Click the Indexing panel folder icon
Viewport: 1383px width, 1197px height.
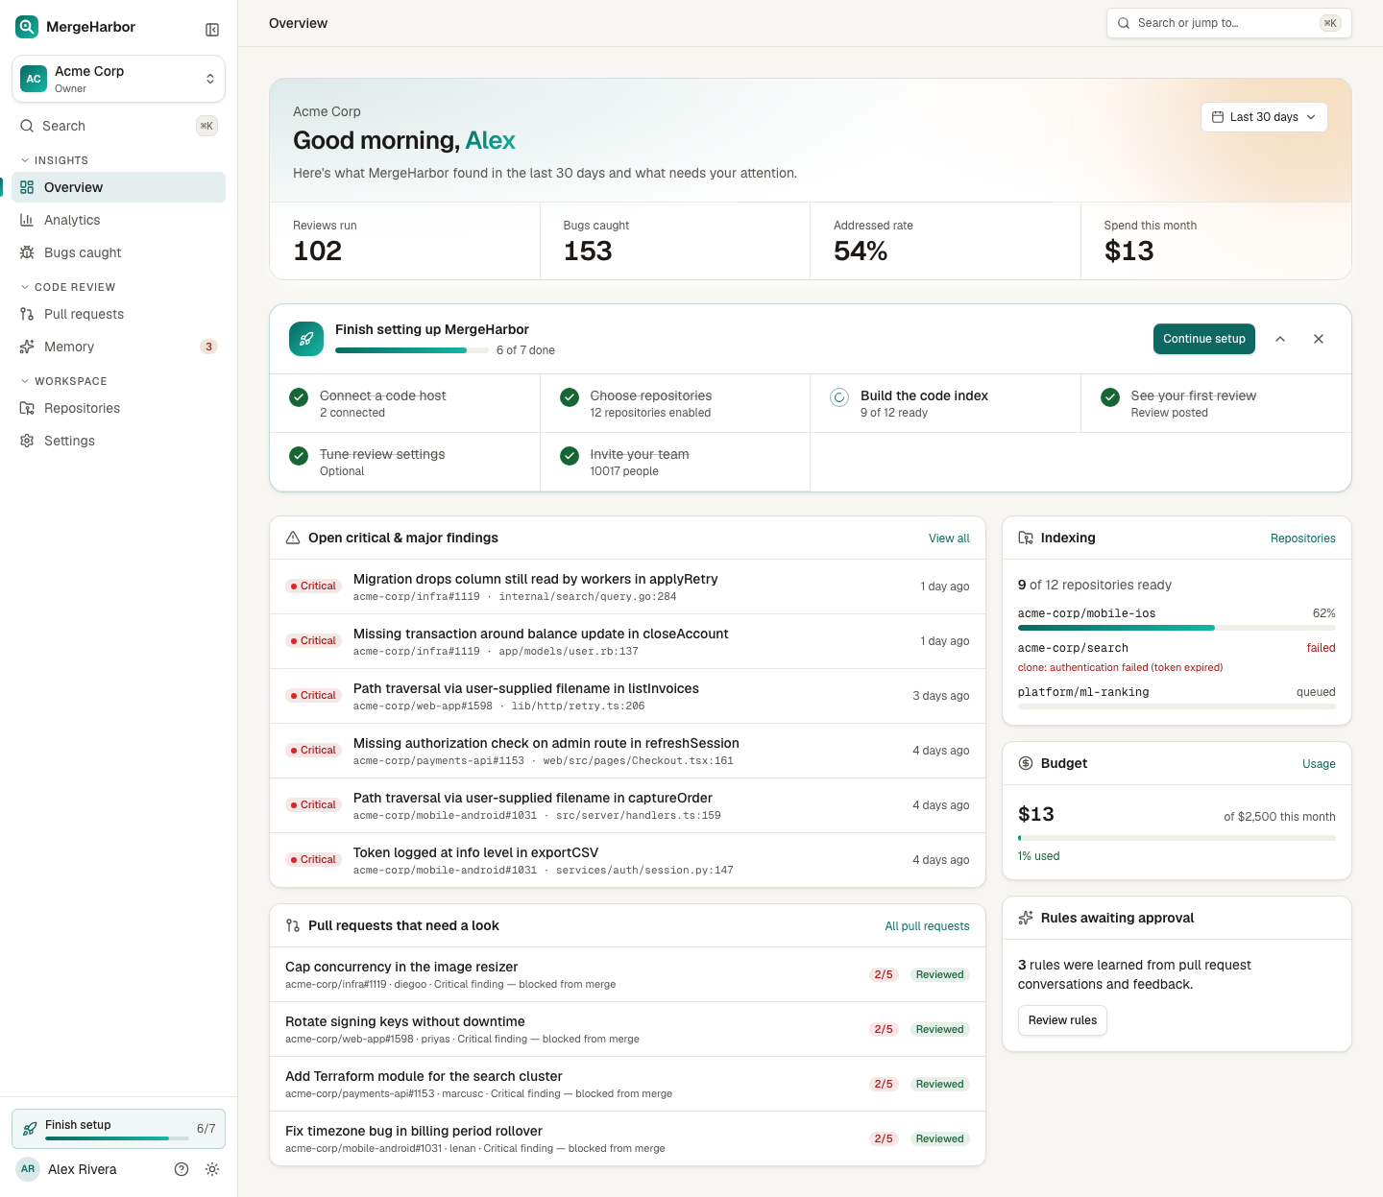[1026, 538]
